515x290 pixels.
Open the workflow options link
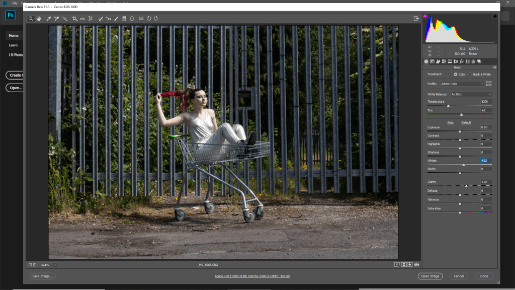252,276
